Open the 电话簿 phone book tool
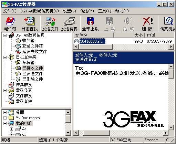 click(x=10, y=24)
